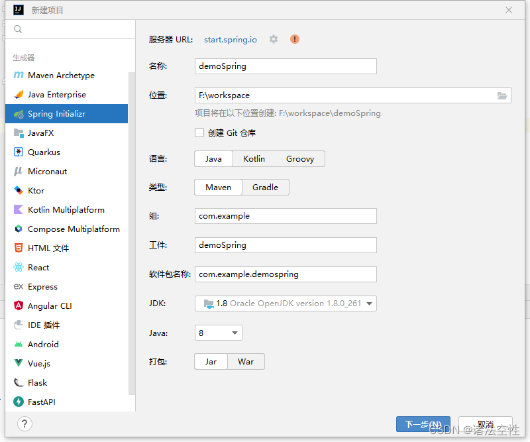Click the Kotlin Multiplatform icon
The image size is (530, 442).
click(x=19, y=209)
